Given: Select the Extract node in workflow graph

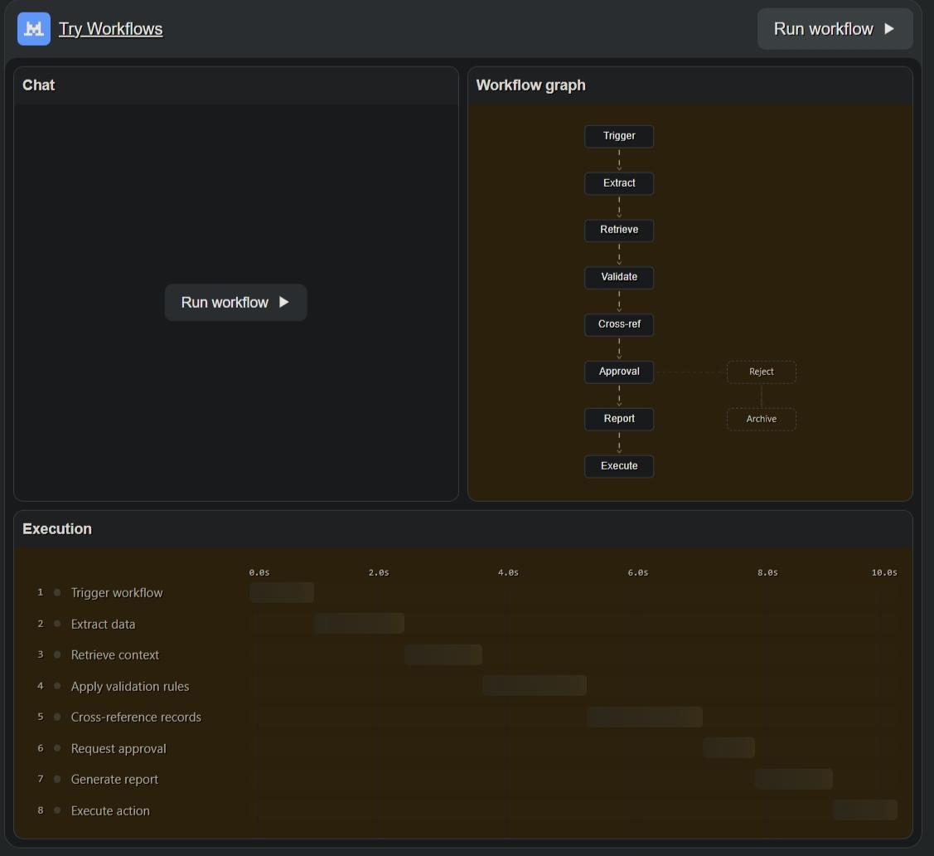Looking at the screenshot, I should 619,183.
